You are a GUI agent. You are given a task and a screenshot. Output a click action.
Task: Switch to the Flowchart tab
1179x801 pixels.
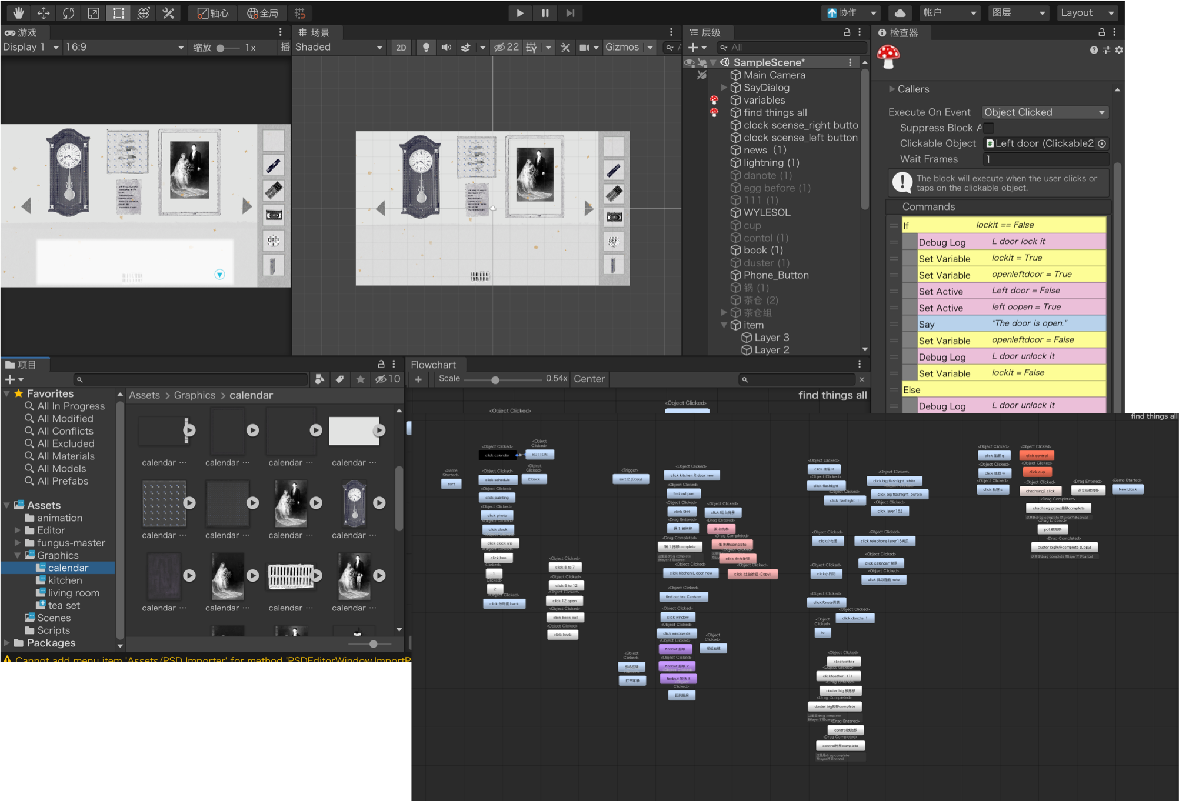tap(433, 365)
